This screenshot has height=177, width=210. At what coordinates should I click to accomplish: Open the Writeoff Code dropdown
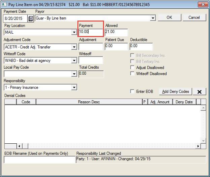(74, 61)
